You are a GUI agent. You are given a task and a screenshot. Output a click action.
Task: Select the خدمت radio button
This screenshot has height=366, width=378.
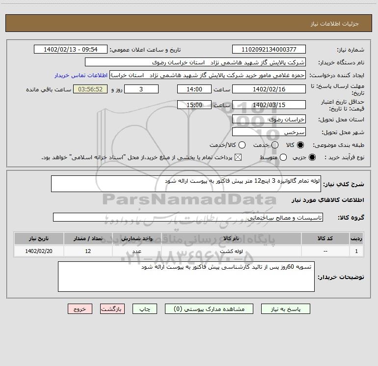pos(275,145)
